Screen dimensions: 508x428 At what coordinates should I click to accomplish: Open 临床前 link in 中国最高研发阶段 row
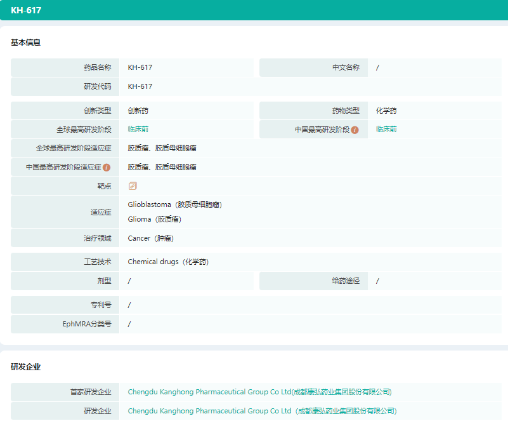click(386, 129)
